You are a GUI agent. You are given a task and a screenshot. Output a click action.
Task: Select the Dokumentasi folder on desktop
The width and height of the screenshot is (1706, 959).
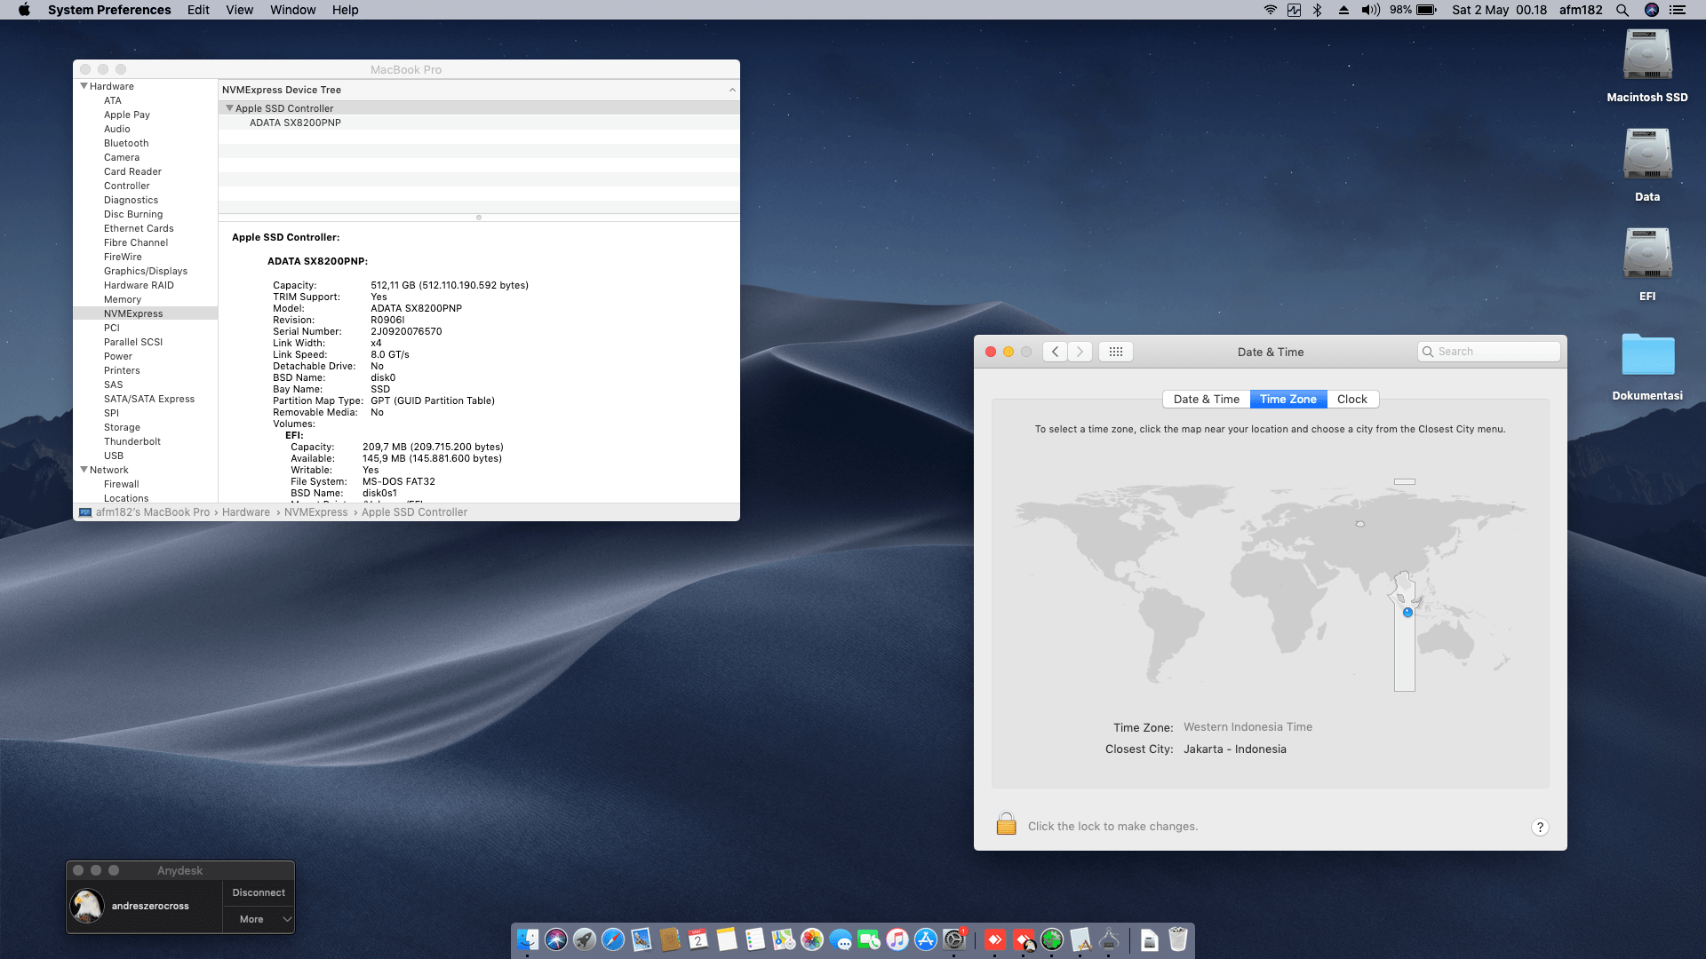click(1647, 366)
